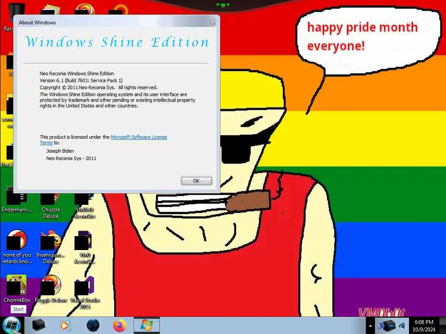This screenshot has width=446, height=334.
Task: Close the About Windows dialog
Action: (x=212, y=23)
